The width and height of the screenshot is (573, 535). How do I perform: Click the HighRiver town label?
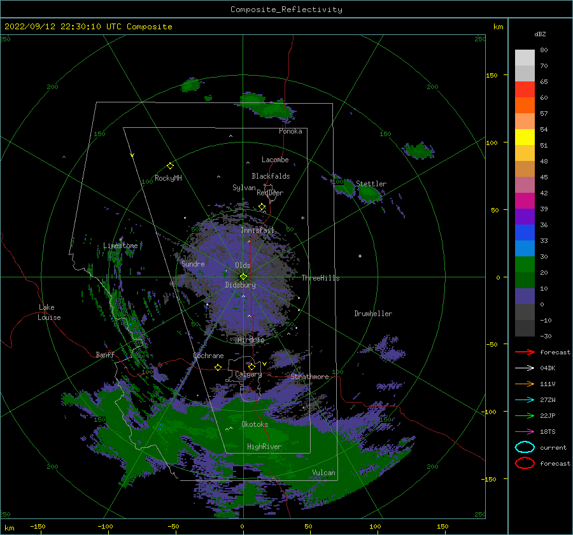point(264,447)
